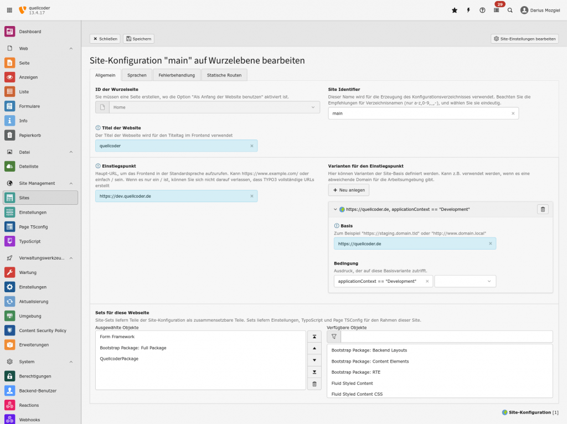Open Info module
The width and height of the screenshot is (567, 424).
click(x=40, y=121)
